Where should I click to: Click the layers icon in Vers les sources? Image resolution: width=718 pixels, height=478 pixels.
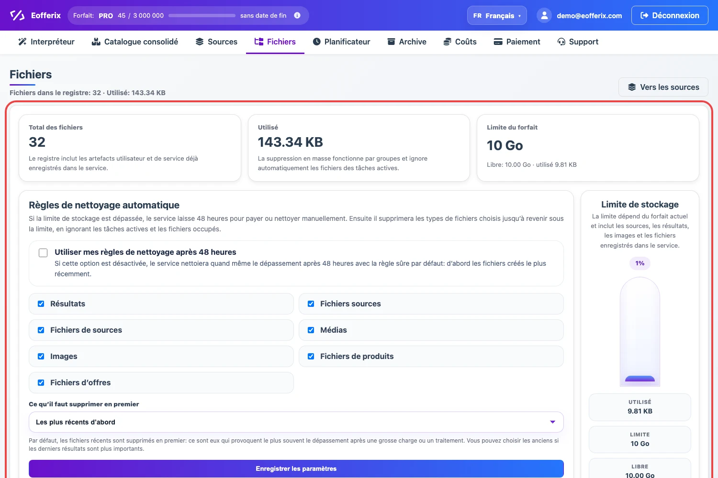pos(632,87)
